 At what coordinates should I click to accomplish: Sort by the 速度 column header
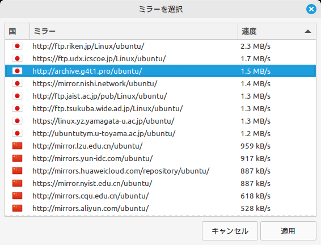tap(277, 31)
